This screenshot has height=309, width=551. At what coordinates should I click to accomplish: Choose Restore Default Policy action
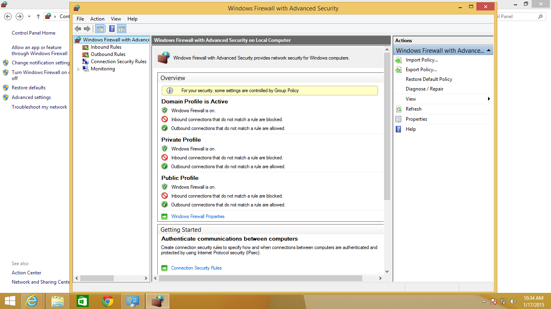(x=429, y=79)
